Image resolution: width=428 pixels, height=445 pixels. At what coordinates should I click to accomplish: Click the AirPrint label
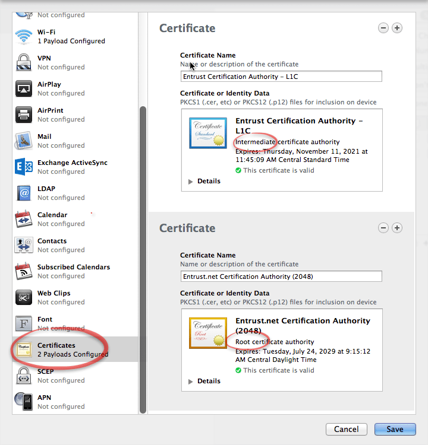51,110
